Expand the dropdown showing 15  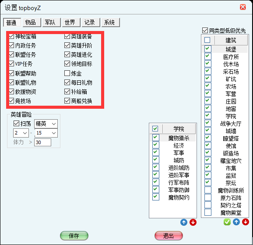pos(46,133)
